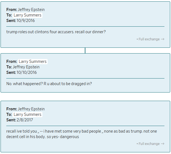
Task: Open Full exchange link in 2/8/2017 email
Action: [x=149, y=144]
